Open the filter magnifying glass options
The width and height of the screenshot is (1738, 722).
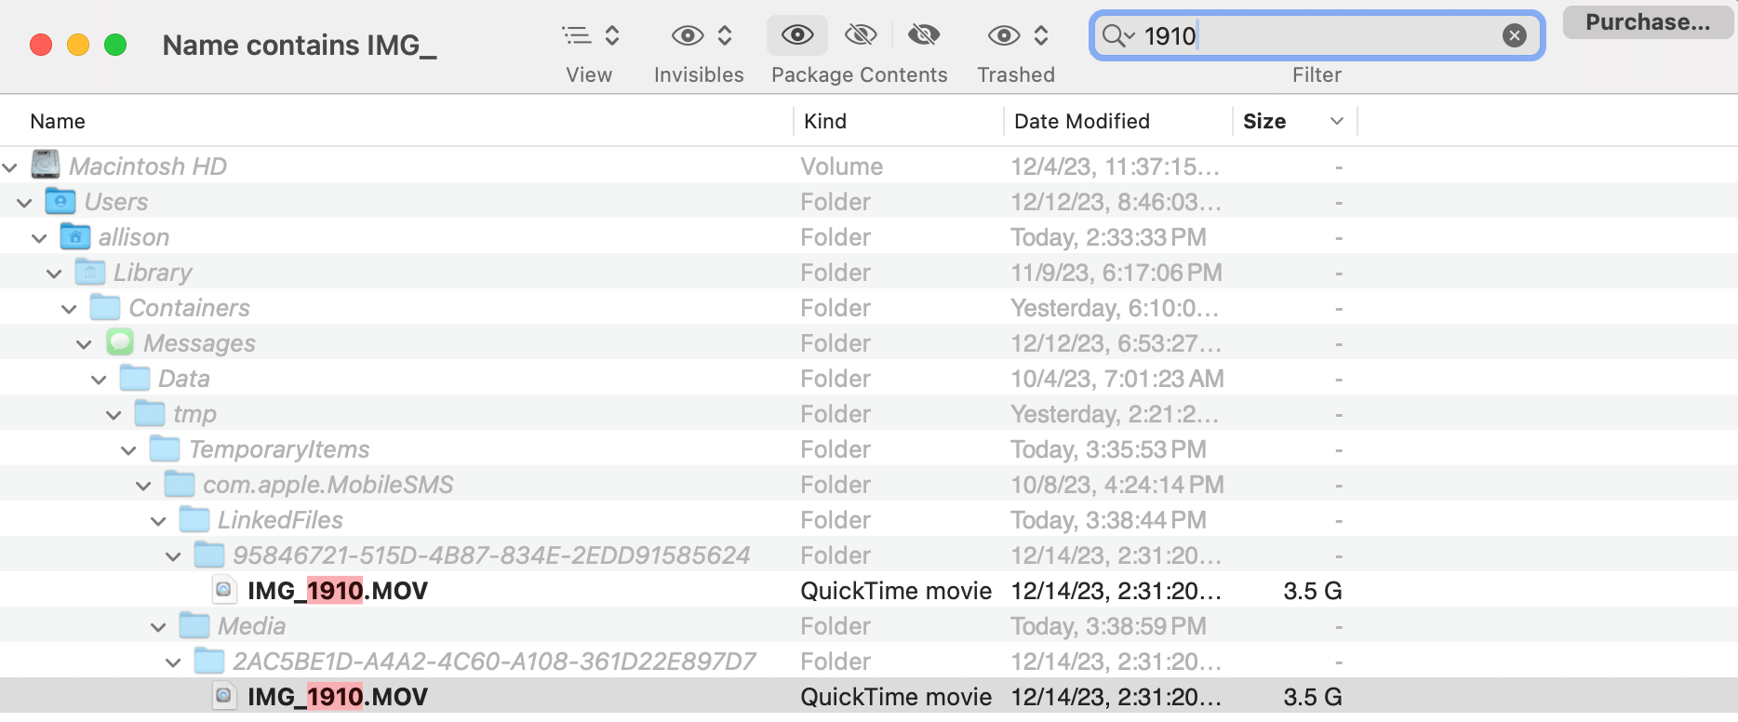(1117, 36)
